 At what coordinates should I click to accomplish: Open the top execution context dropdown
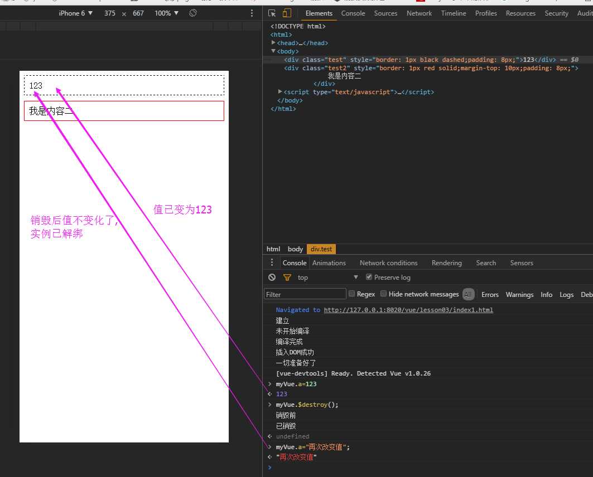327,277
